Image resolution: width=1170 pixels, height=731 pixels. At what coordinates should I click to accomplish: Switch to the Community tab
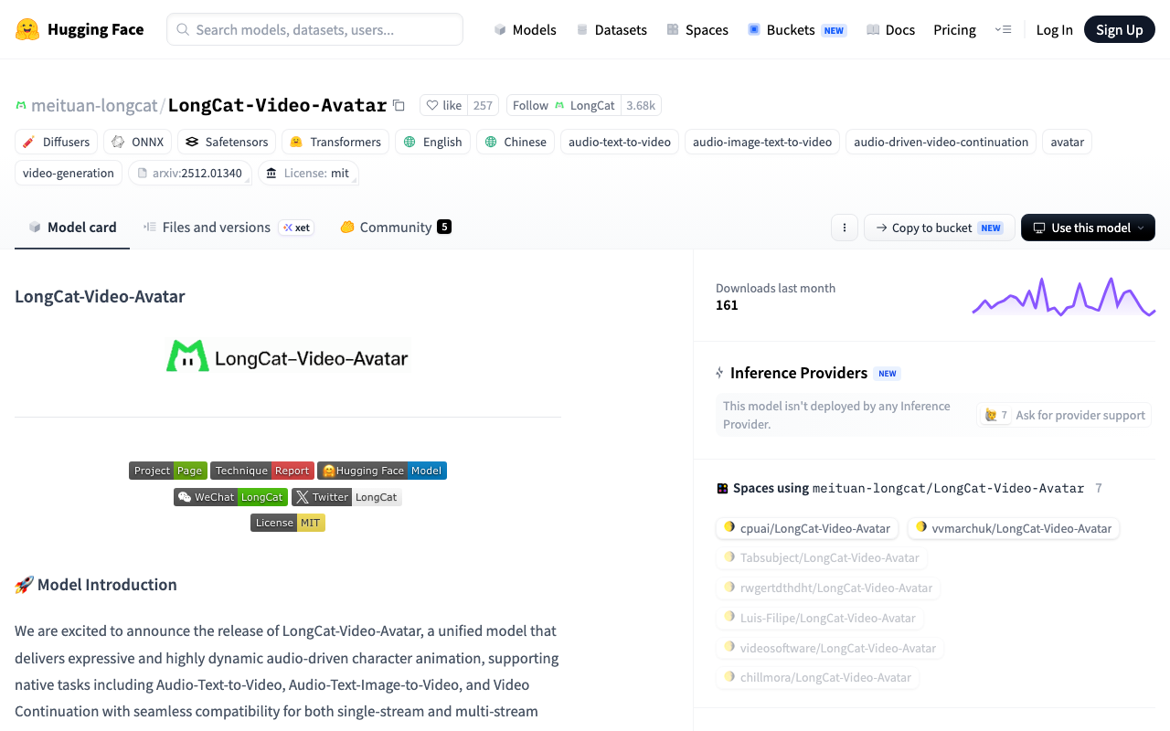(396, 228)
